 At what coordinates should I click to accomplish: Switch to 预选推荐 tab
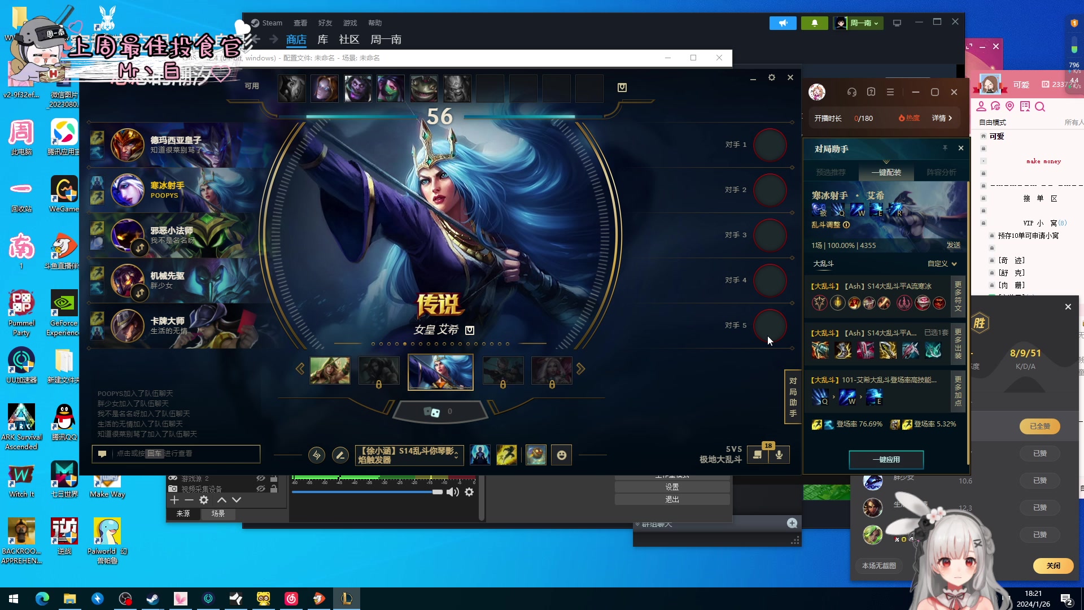click(x=831, y=172)
